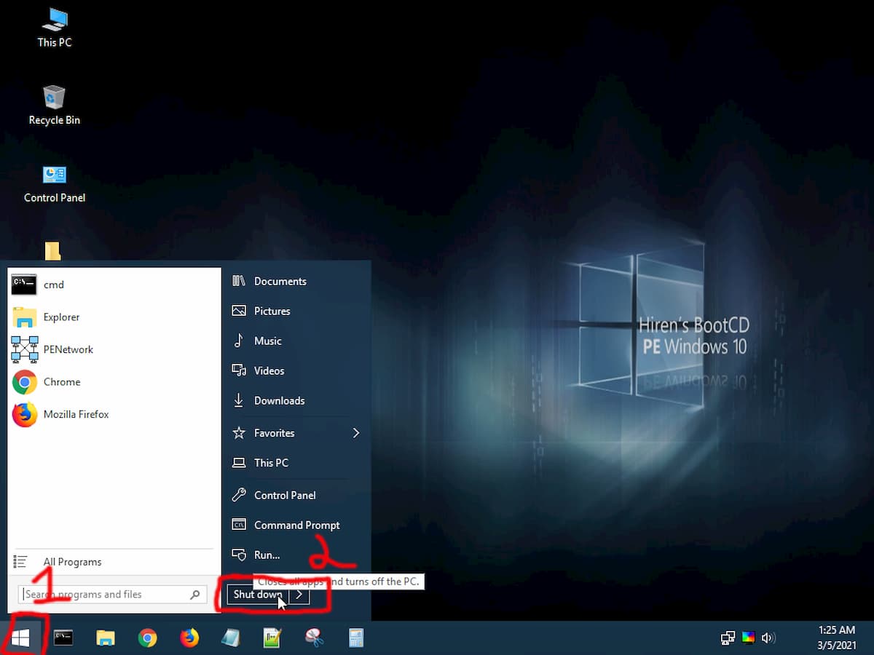Viewport: 874px width, 655px height.
Task: Open the green notepad-with-pencil taskbar icon
Action: 272,638
